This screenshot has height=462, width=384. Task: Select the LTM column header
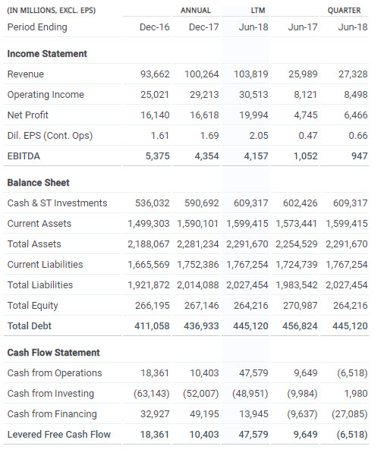pyautogui.click(x=258, y=11)
